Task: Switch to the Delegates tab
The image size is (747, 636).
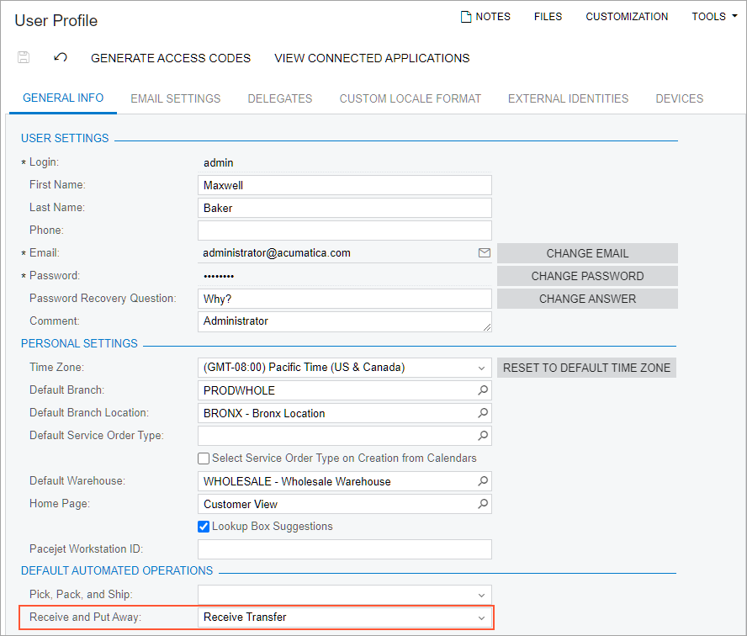Action: 279,98
